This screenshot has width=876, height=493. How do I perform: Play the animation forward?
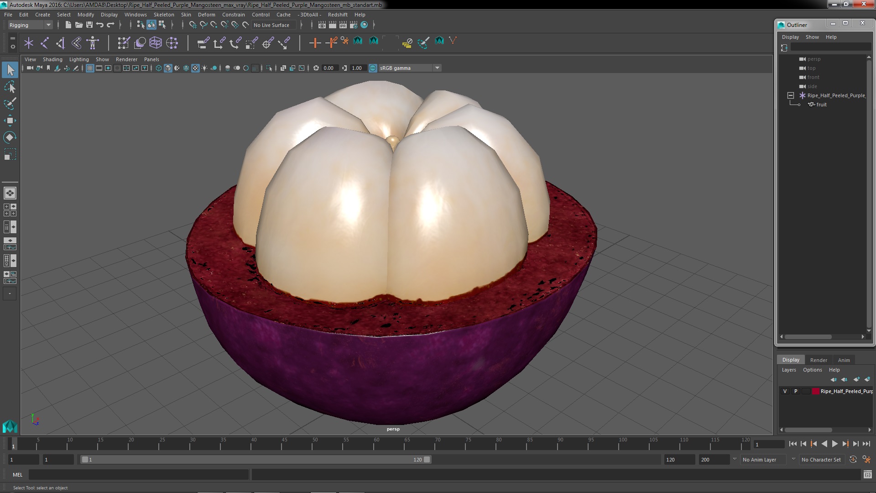(834, 444)
